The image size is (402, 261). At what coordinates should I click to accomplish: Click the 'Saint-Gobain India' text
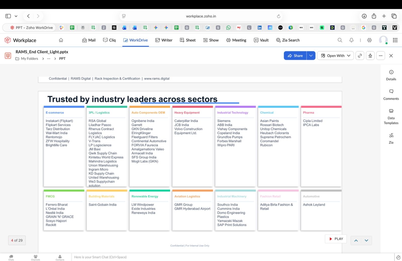103,205
